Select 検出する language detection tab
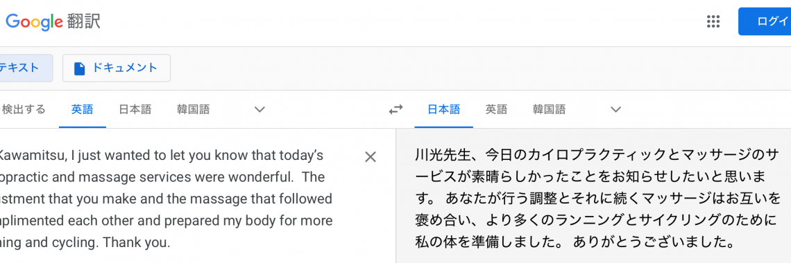 coord(23,109)
